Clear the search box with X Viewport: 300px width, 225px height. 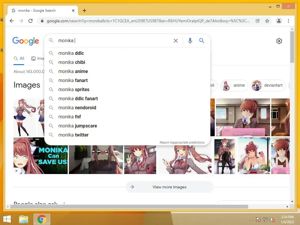(x=176, y=40)
